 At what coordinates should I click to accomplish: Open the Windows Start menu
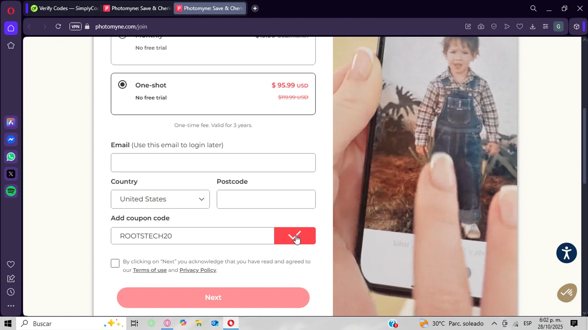8,323
